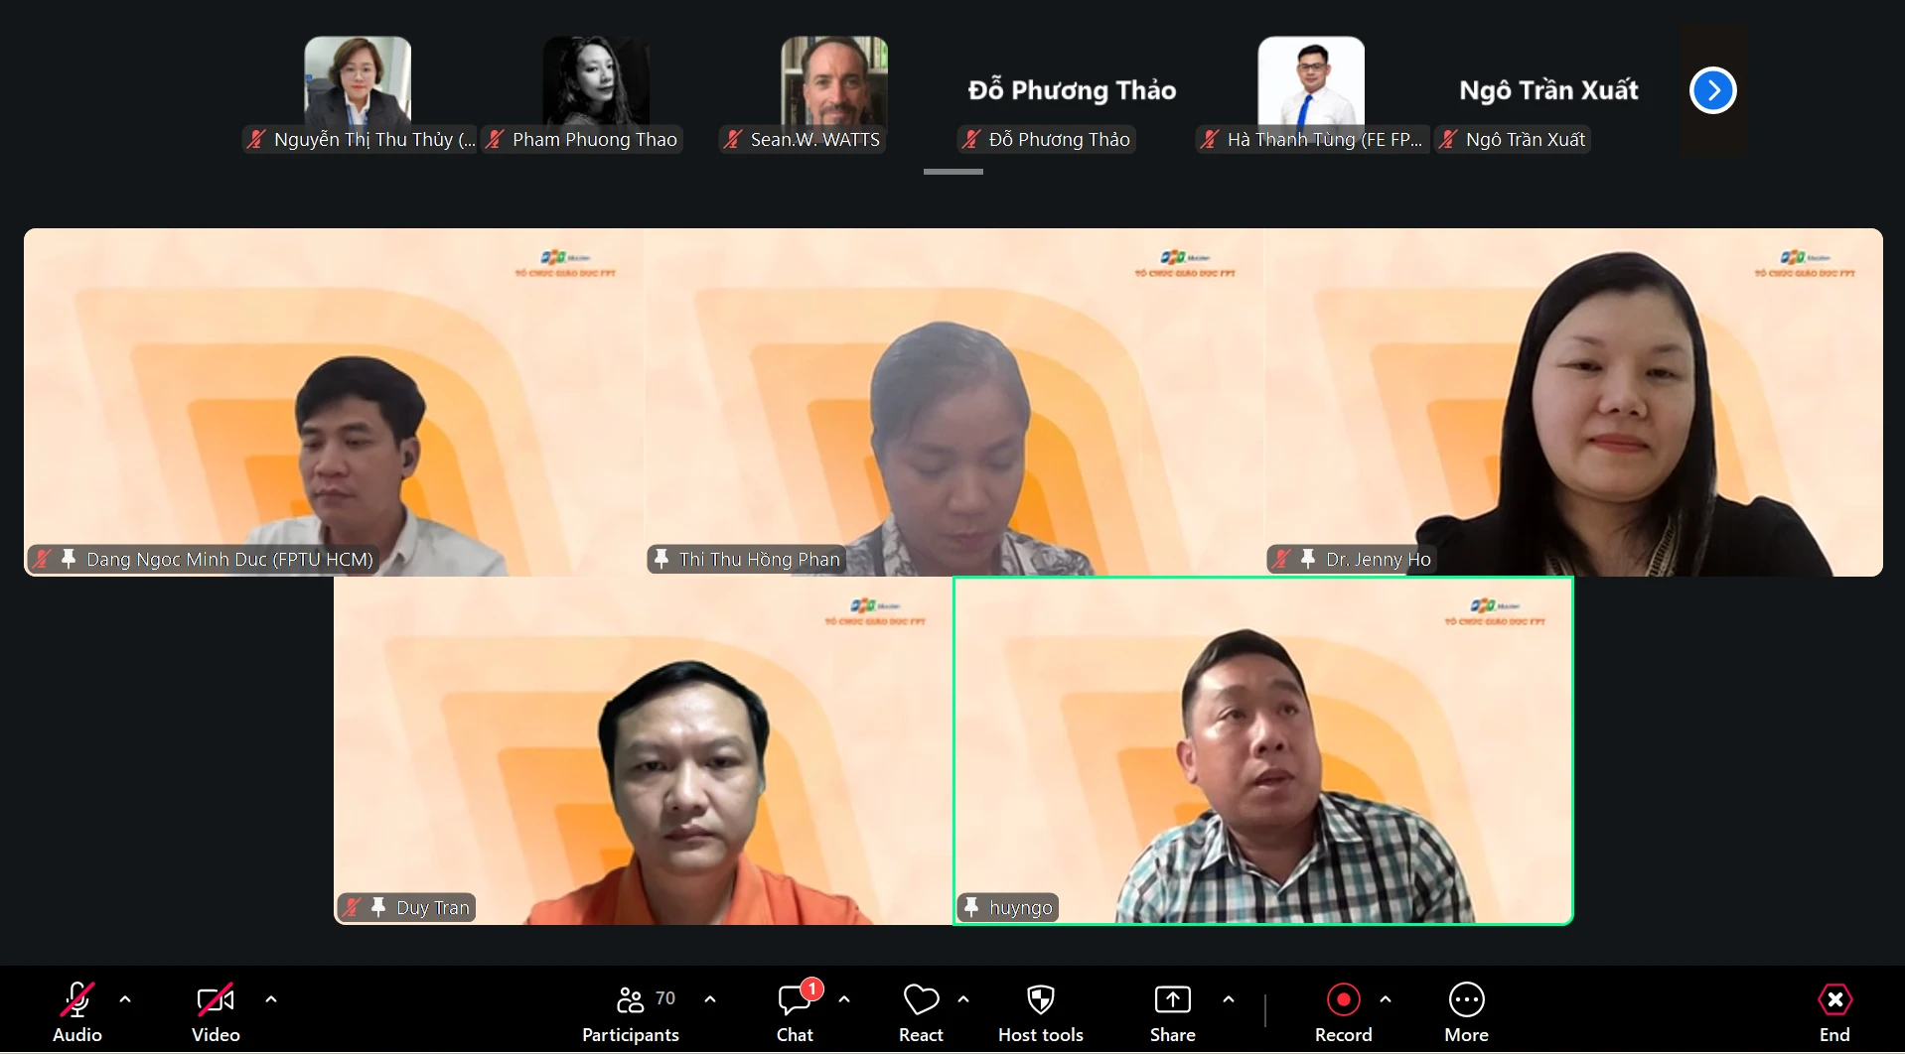
Task: Select huyngo's active speaker video tile
Action: [1263, 750]
